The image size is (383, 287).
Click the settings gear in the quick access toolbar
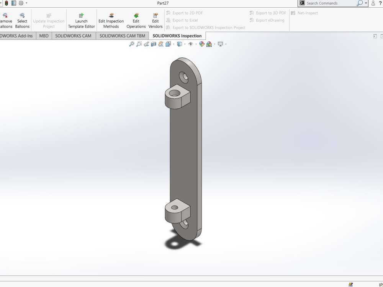(x=21, y=3)
